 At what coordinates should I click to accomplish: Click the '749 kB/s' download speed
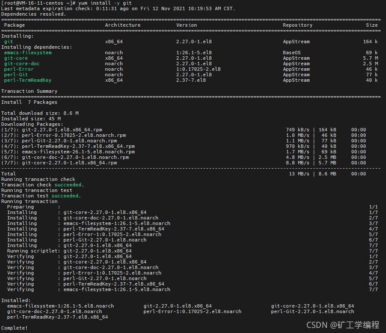coord(297,130)
